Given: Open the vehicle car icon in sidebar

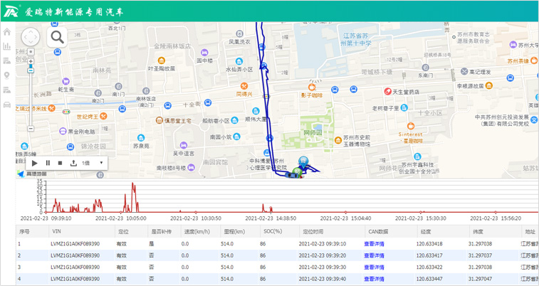Looking at the screenshot, I should [7, 104].
